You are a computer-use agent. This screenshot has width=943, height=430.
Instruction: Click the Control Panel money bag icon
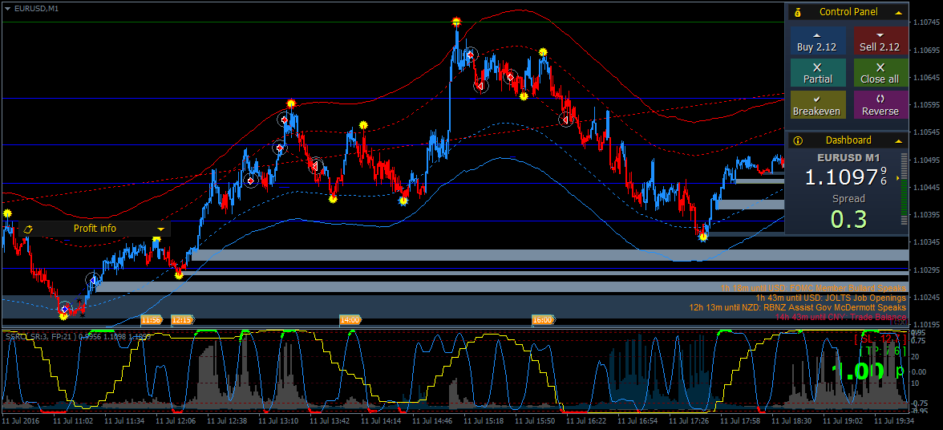click(797, 12)
